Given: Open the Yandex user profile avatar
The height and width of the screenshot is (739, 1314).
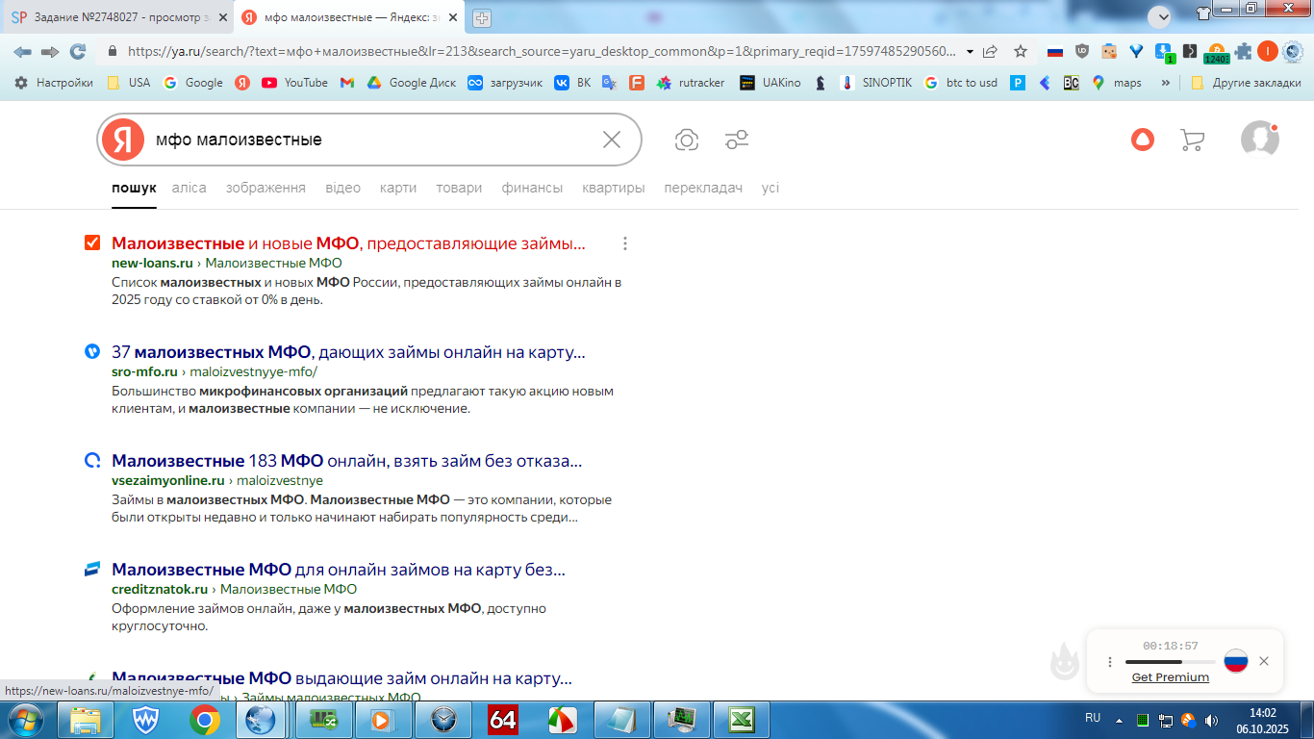Looking at the screenshot, I should click(x=1259, y=139).
